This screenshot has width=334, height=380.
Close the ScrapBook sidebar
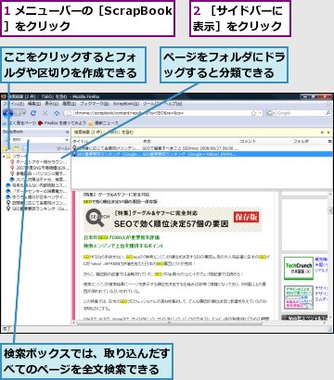point(67,132)
